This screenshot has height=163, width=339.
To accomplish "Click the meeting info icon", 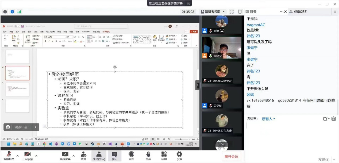I will 5,12.
